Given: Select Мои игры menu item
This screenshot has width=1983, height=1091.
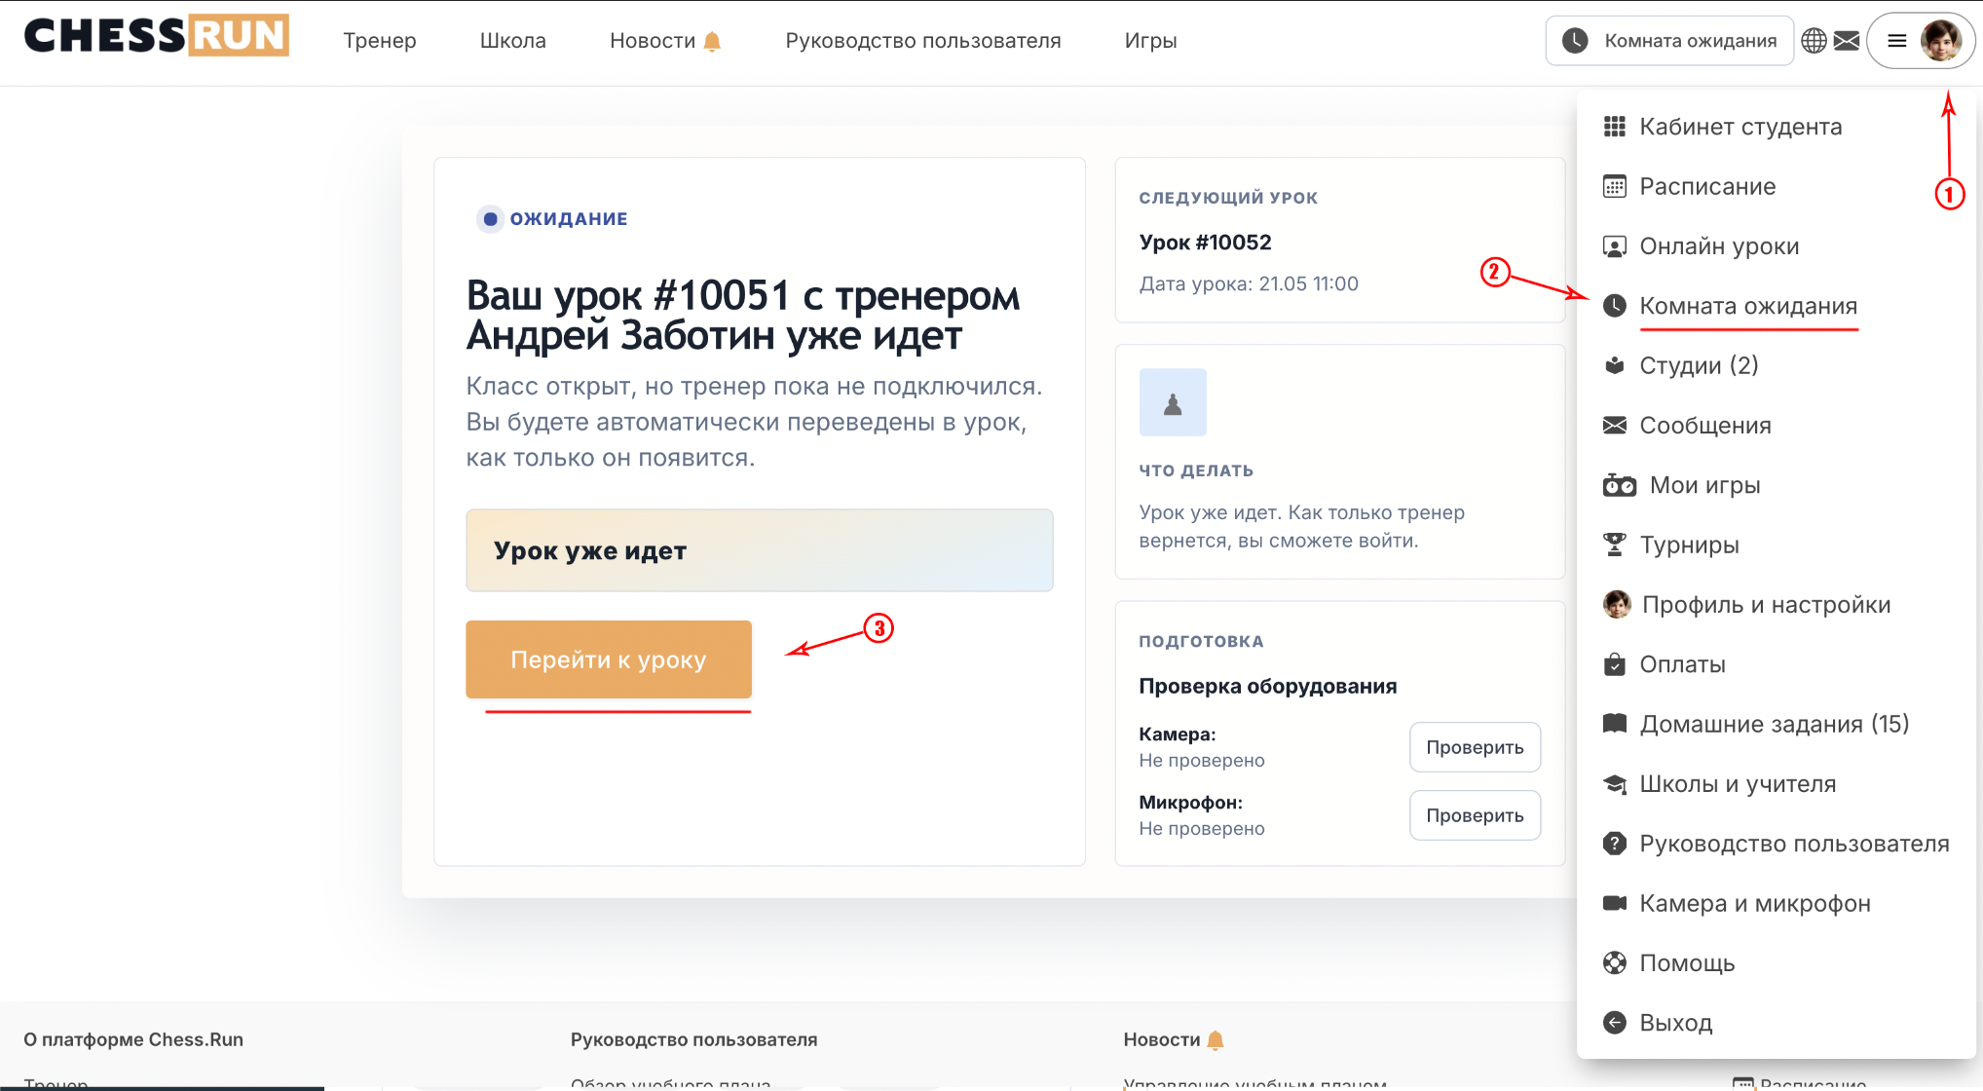Looking at the screenshot, I should 1704,485.
